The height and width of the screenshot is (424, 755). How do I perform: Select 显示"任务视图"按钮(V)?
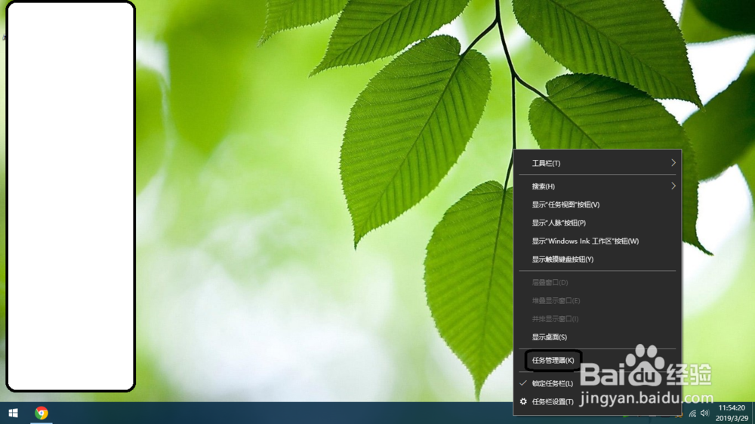(597, 204)
